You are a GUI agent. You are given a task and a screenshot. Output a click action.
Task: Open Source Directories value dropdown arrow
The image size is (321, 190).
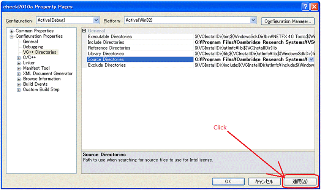[x=311, y=59]
